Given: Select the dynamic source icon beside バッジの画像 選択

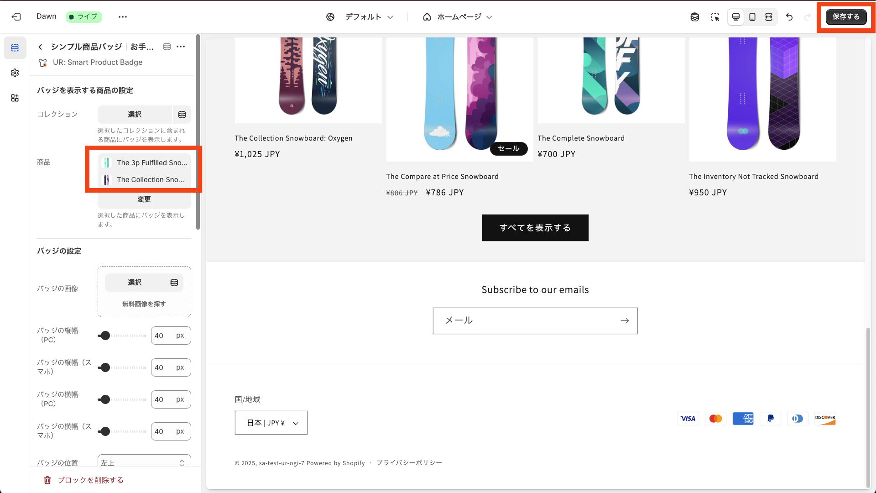Looking at the screenshot, I should pos(174,282).
